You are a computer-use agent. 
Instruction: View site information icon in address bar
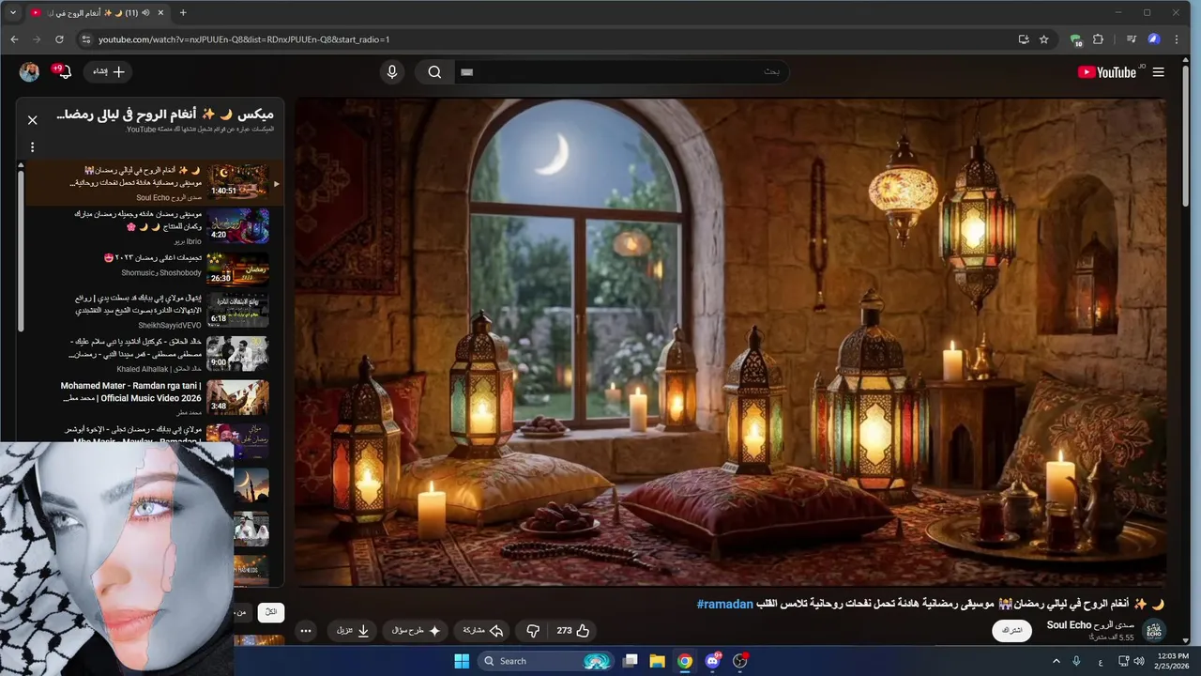pos(85,39)
